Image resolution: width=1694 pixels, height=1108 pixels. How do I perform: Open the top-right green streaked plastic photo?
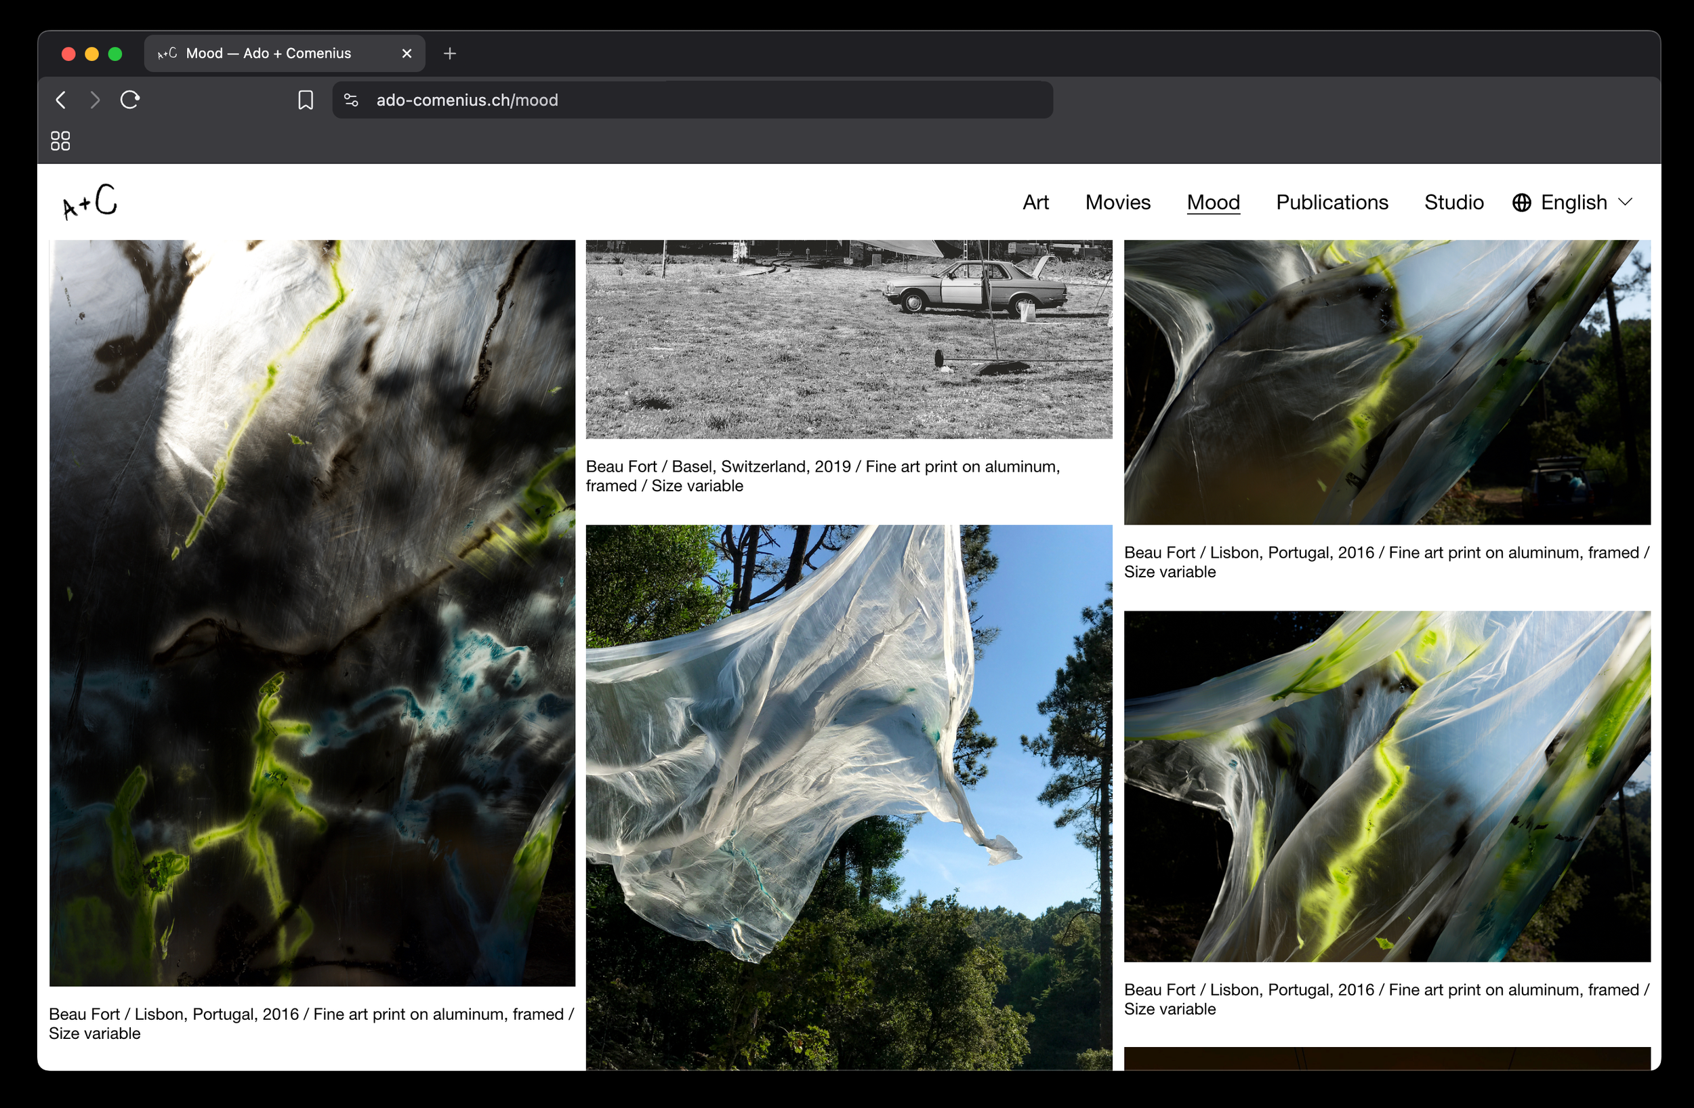click(1387, 382)
